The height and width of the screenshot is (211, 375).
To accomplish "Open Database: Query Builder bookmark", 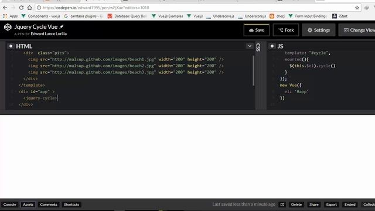I will pos(127,16).
